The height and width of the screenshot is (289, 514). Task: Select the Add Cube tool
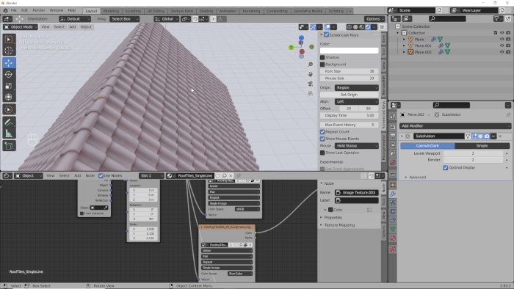(x=9, y=146)
